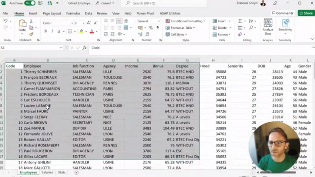Click the Format Painter brush icon

pyautogui.click(x=31, y=34)
